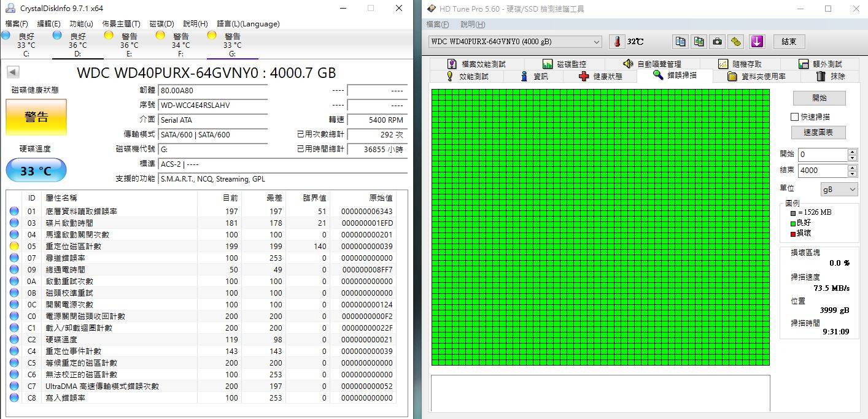Click the camera save-screenshot icon
868x419 pixels.
(717, 42)
